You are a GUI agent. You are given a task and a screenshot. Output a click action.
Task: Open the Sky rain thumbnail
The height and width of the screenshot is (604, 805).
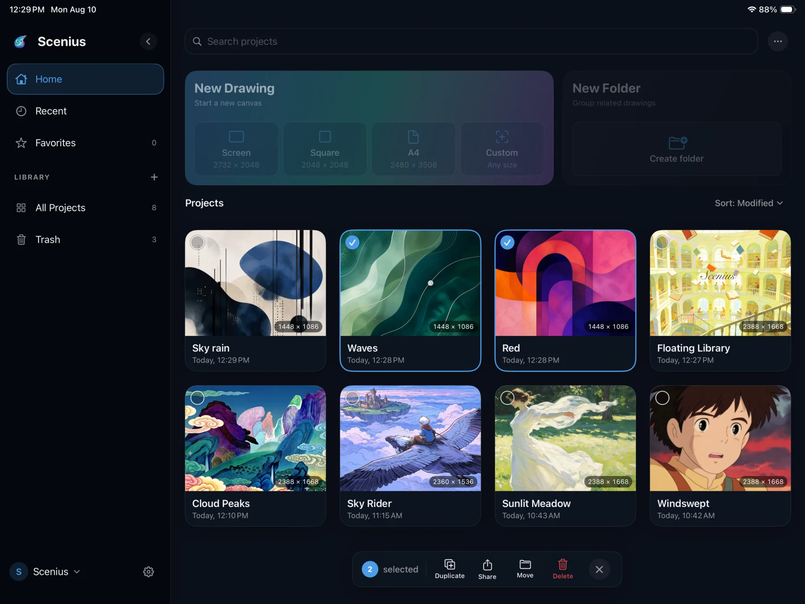tap(255, 283)
